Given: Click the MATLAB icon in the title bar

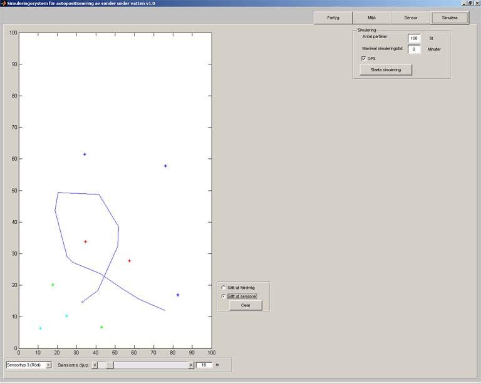Looking at the screenshot, I should (x=4, y=3).
